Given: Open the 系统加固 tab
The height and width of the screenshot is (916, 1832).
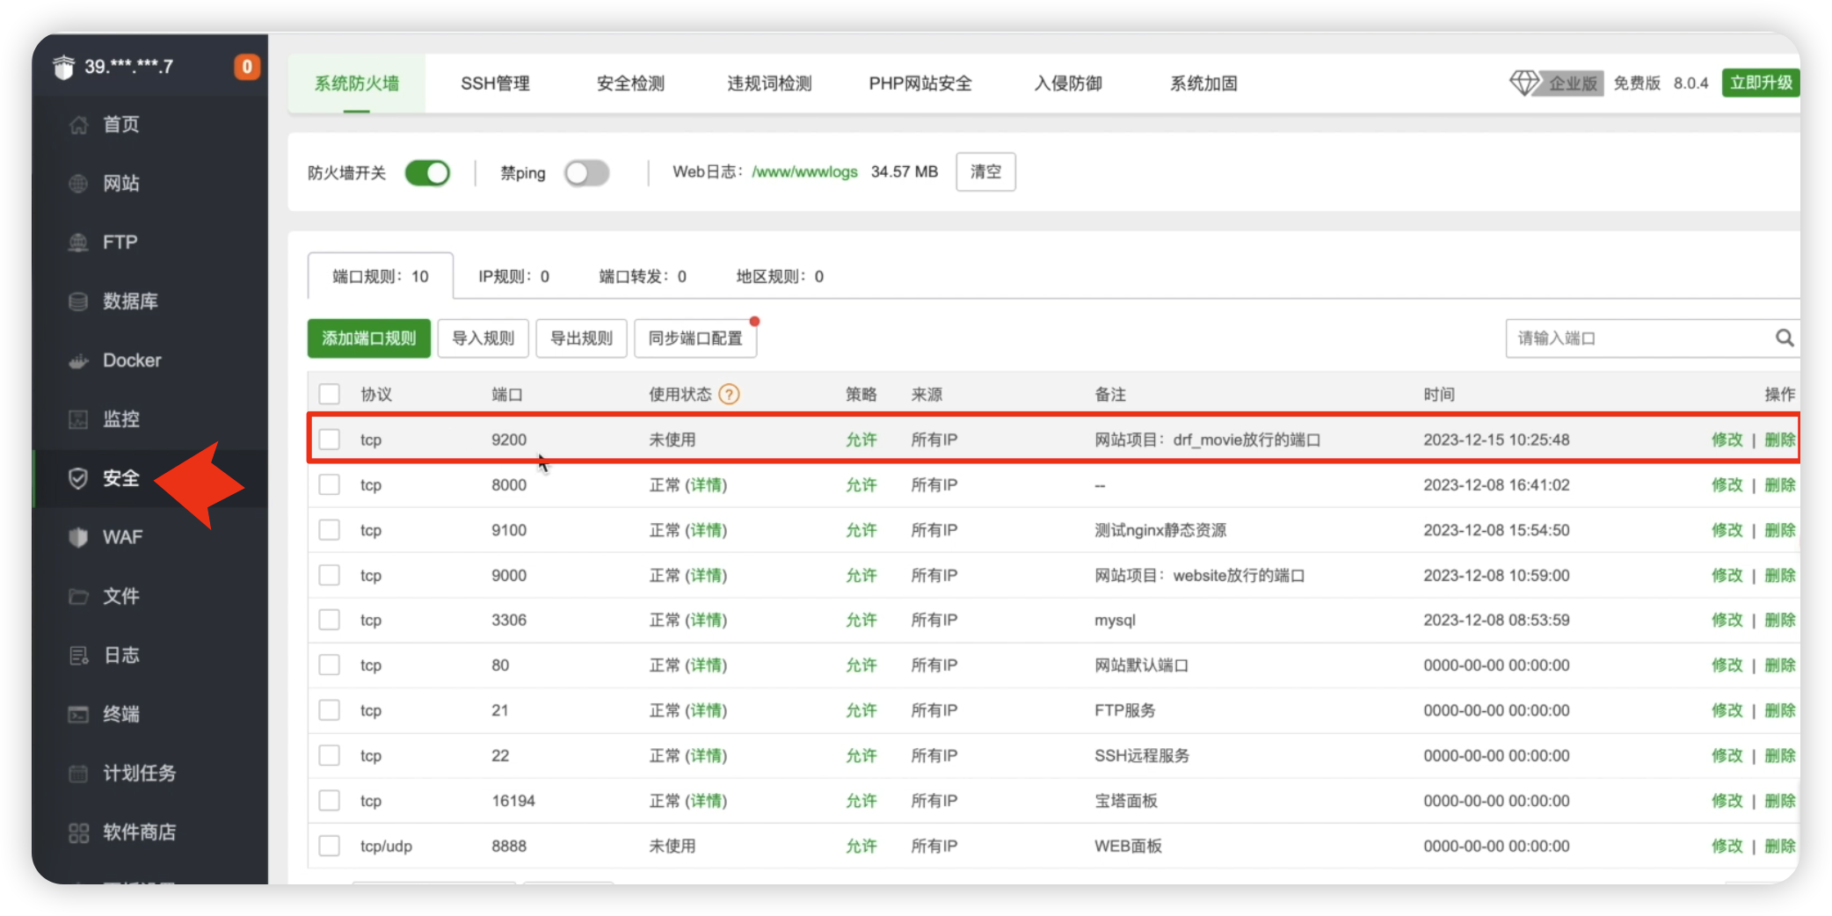Looking at the screenshot, I should point(1203,84).
